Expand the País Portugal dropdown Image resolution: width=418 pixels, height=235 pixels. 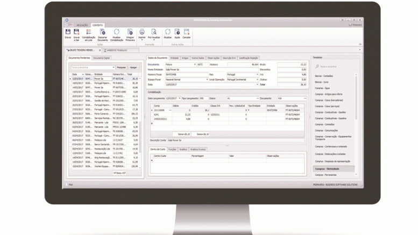(x=257, y=75)
